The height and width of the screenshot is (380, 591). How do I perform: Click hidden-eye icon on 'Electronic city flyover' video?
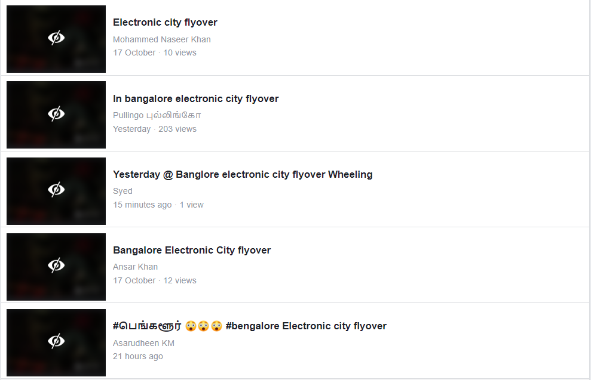coord(56,38)
